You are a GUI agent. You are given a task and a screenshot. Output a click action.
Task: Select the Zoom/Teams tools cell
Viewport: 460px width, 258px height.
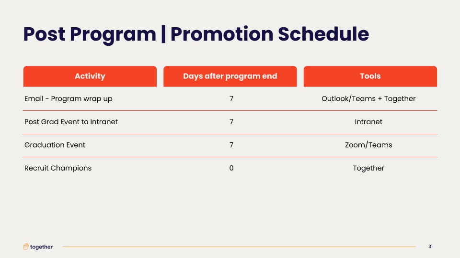pos(368,145)
